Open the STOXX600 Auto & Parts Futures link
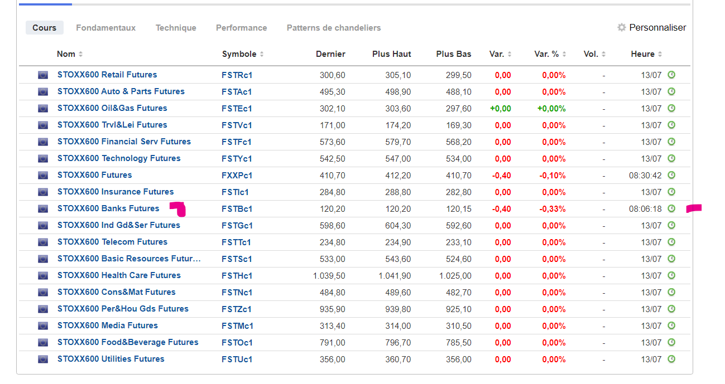This screenshot has width=725, height=384. 121,91
